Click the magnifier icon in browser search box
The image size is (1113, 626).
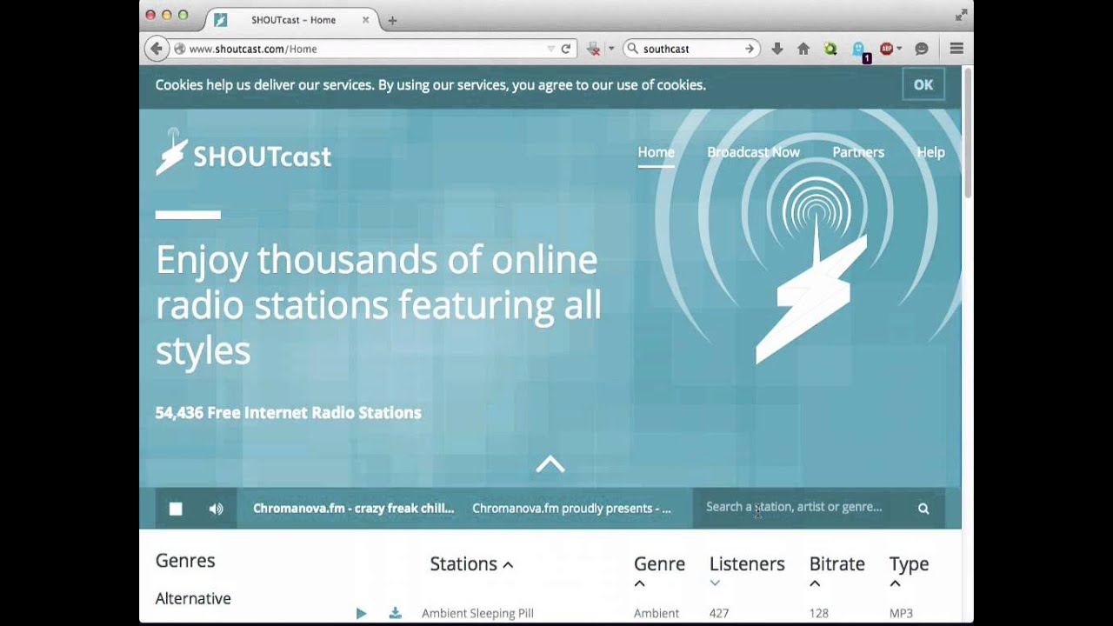pos(632,49)
